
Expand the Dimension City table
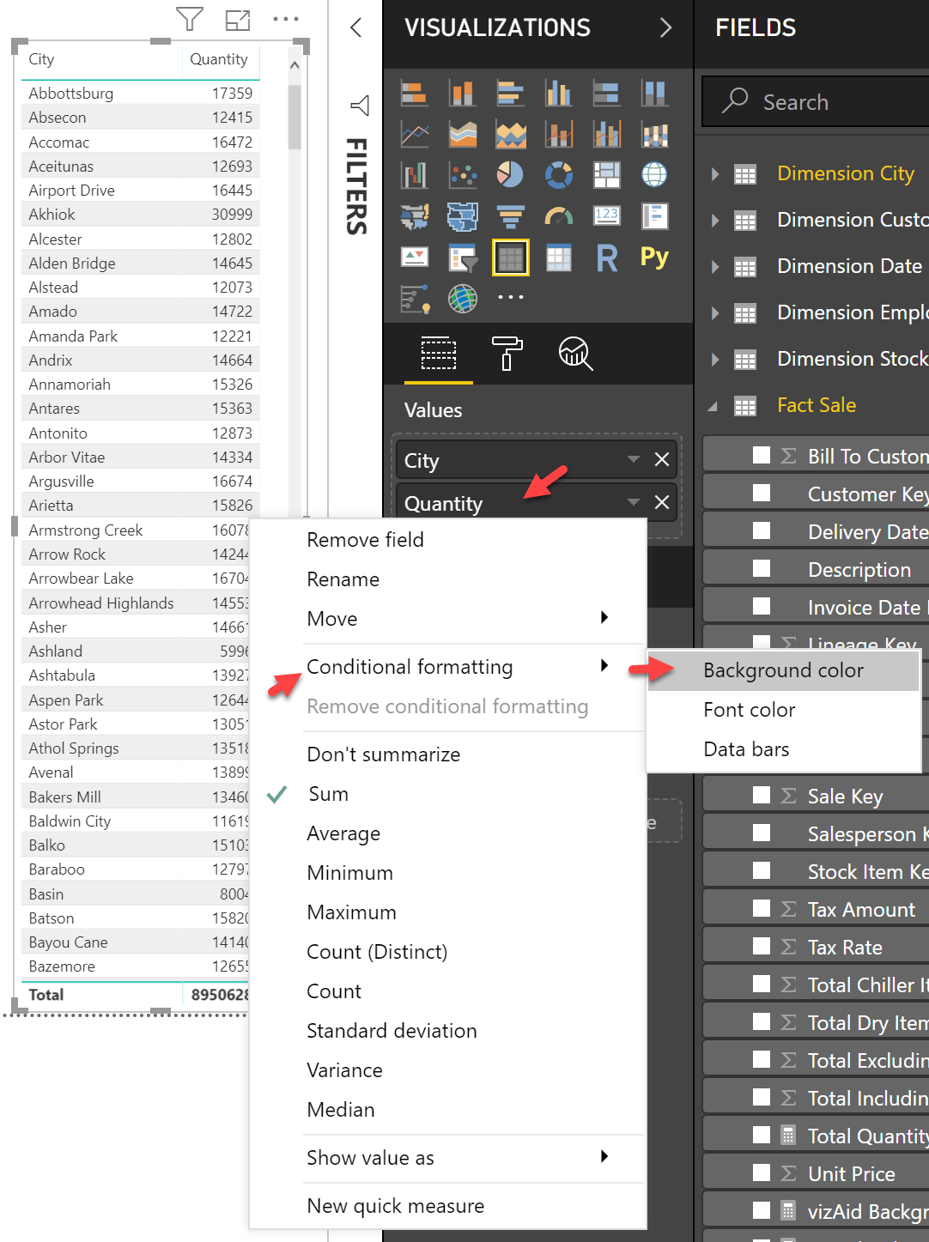715,174
